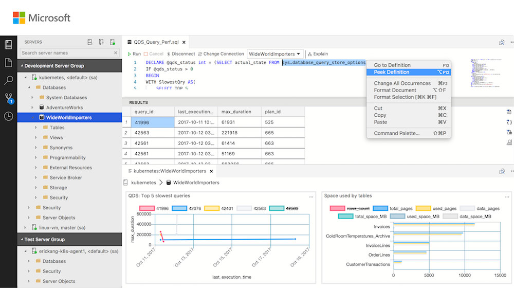
Task: Toggle the 41996 legend swatch
Action: tap(147, 208)
